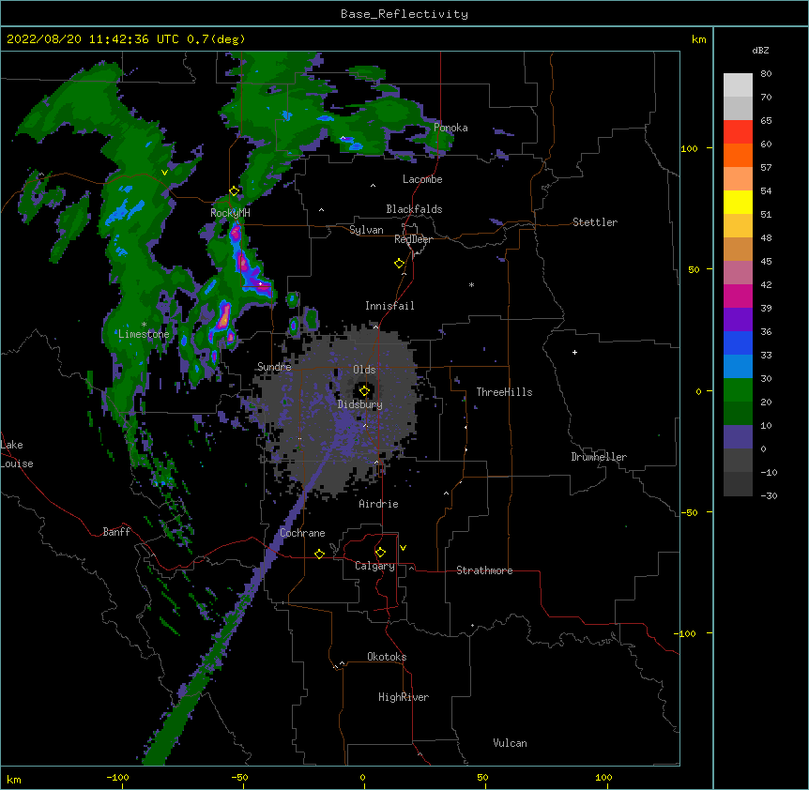Click the Calgary city label

(x=374, y=566)
